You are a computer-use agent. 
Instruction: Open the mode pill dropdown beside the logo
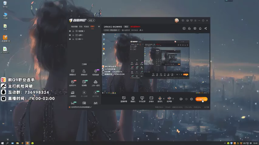[x=91, y=21]
